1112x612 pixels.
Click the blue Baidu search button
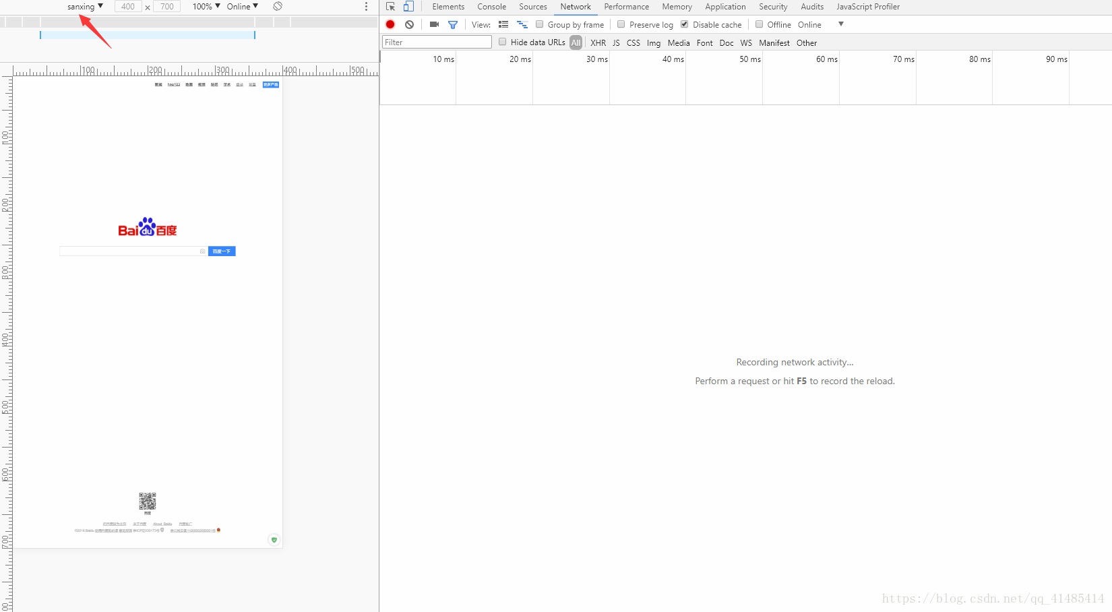222,251
